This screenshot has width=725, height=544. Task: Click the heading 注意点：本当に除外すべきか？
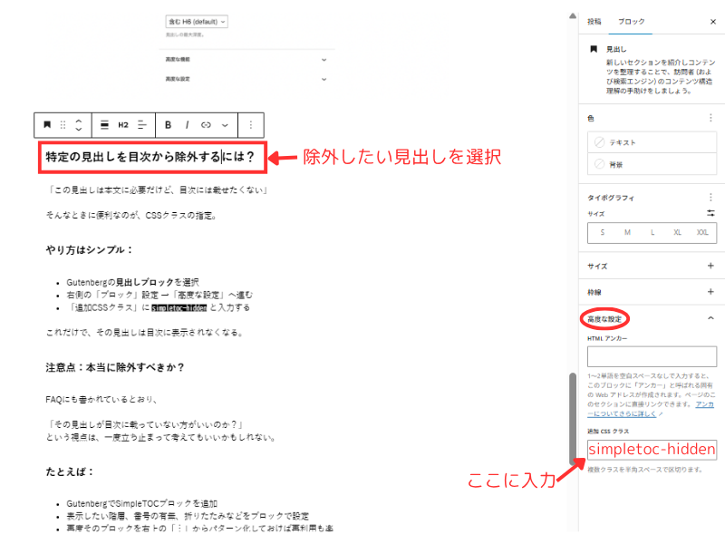(115, 367)
